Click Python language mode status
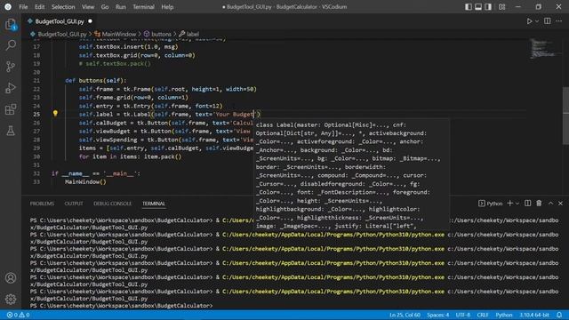The width and height of the screenshot is (569, 320). tap(504, 315)
